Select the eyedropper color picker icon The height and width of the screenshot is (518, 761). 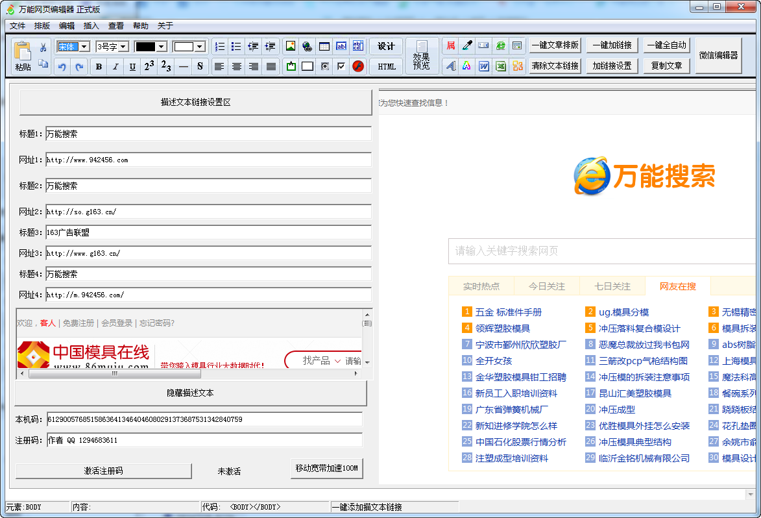pyautogui.click(x=466, y=45)
